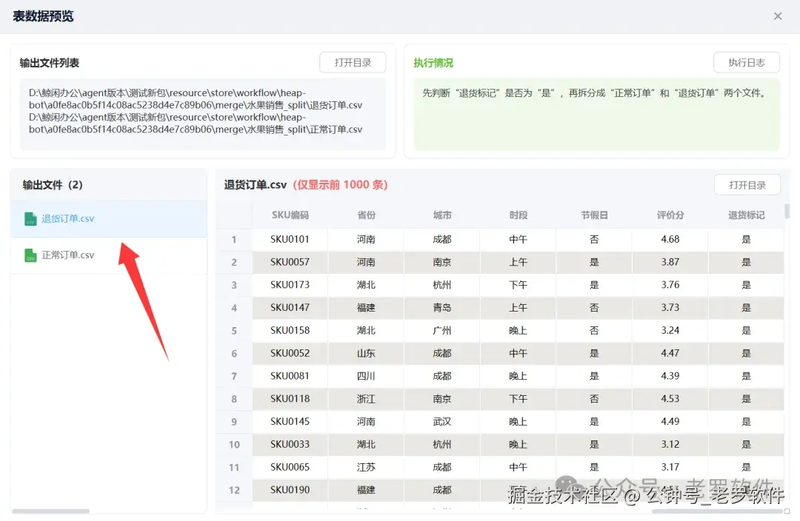
Task: Click cell SKU0158
Action: (x=290, y=330)
